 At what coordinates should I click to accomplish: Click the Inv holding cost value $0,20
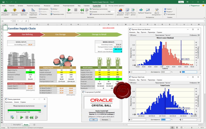click(30, 45)
